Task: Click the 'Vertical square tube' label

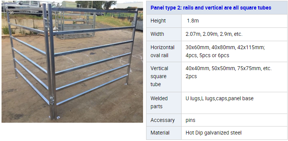Action: point(159,76)
